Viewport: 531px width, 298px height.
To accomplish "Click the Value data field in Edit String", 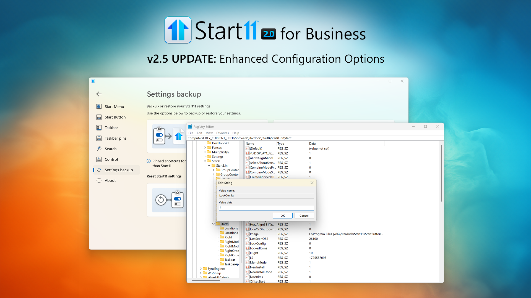I will 266,208.
